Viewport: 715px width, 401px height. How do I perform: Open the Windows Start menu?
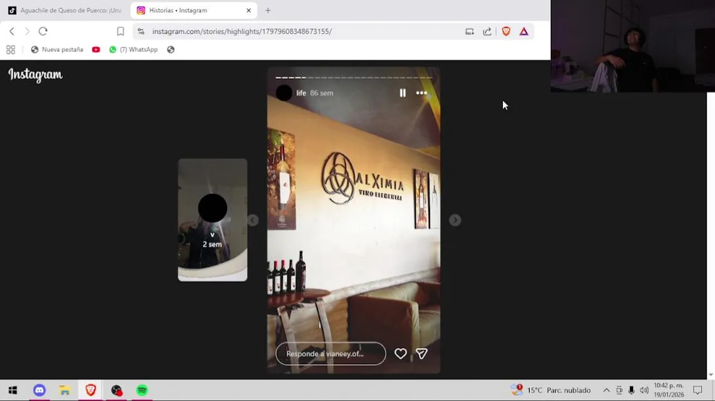[13, 390]
